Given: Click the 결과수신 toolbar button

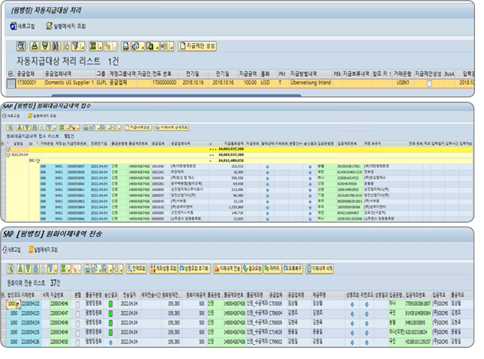Looking at the screenshot, I should click(x=251, y=266).
